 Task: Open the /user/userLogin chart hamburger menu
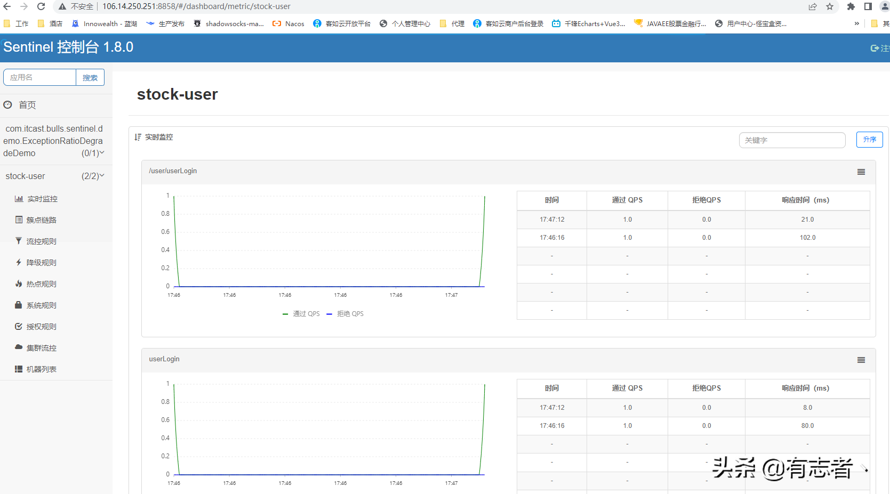coord(861,172)
